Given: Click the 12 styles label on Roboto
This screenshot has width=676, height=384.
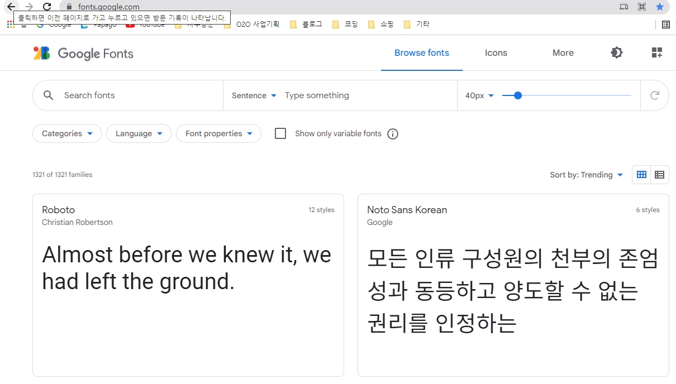Looking at the screenshot, I should pyautogui.click(x=322, y=210).
